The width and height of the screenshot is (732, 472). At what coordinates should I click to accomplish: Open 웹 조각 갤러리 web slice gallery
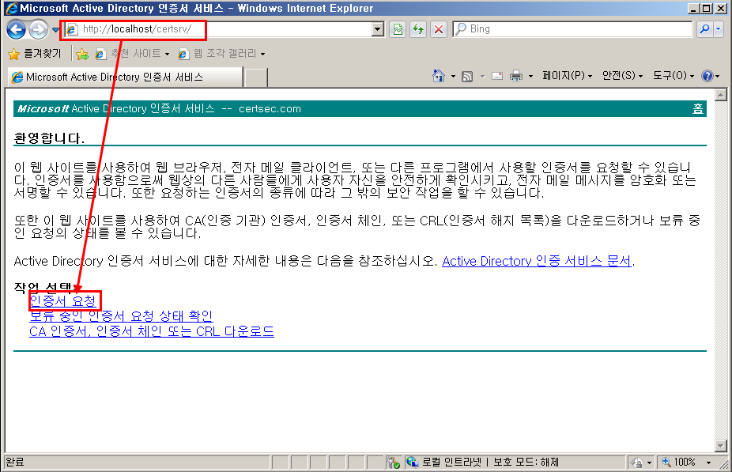click(222, 54)
